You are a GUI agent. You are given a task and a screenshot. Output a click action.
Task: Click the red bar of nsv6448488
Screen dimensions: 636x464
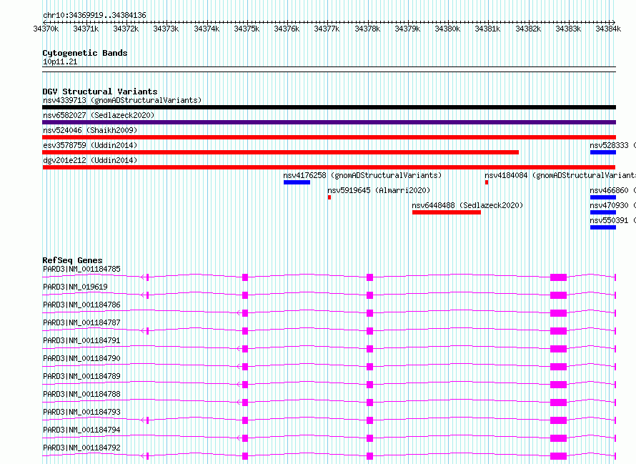(x=447, y=212)
